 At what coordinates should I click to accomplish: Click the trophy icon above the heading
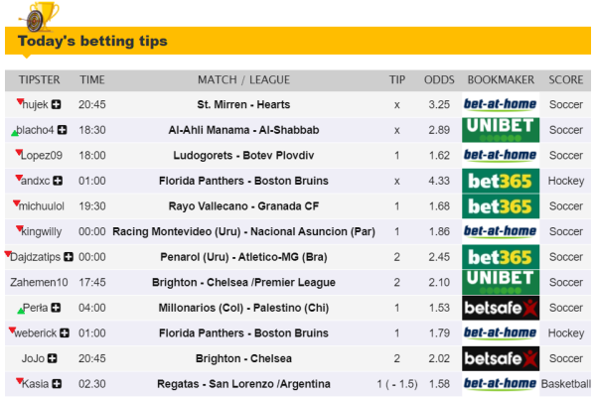[33, 13]
